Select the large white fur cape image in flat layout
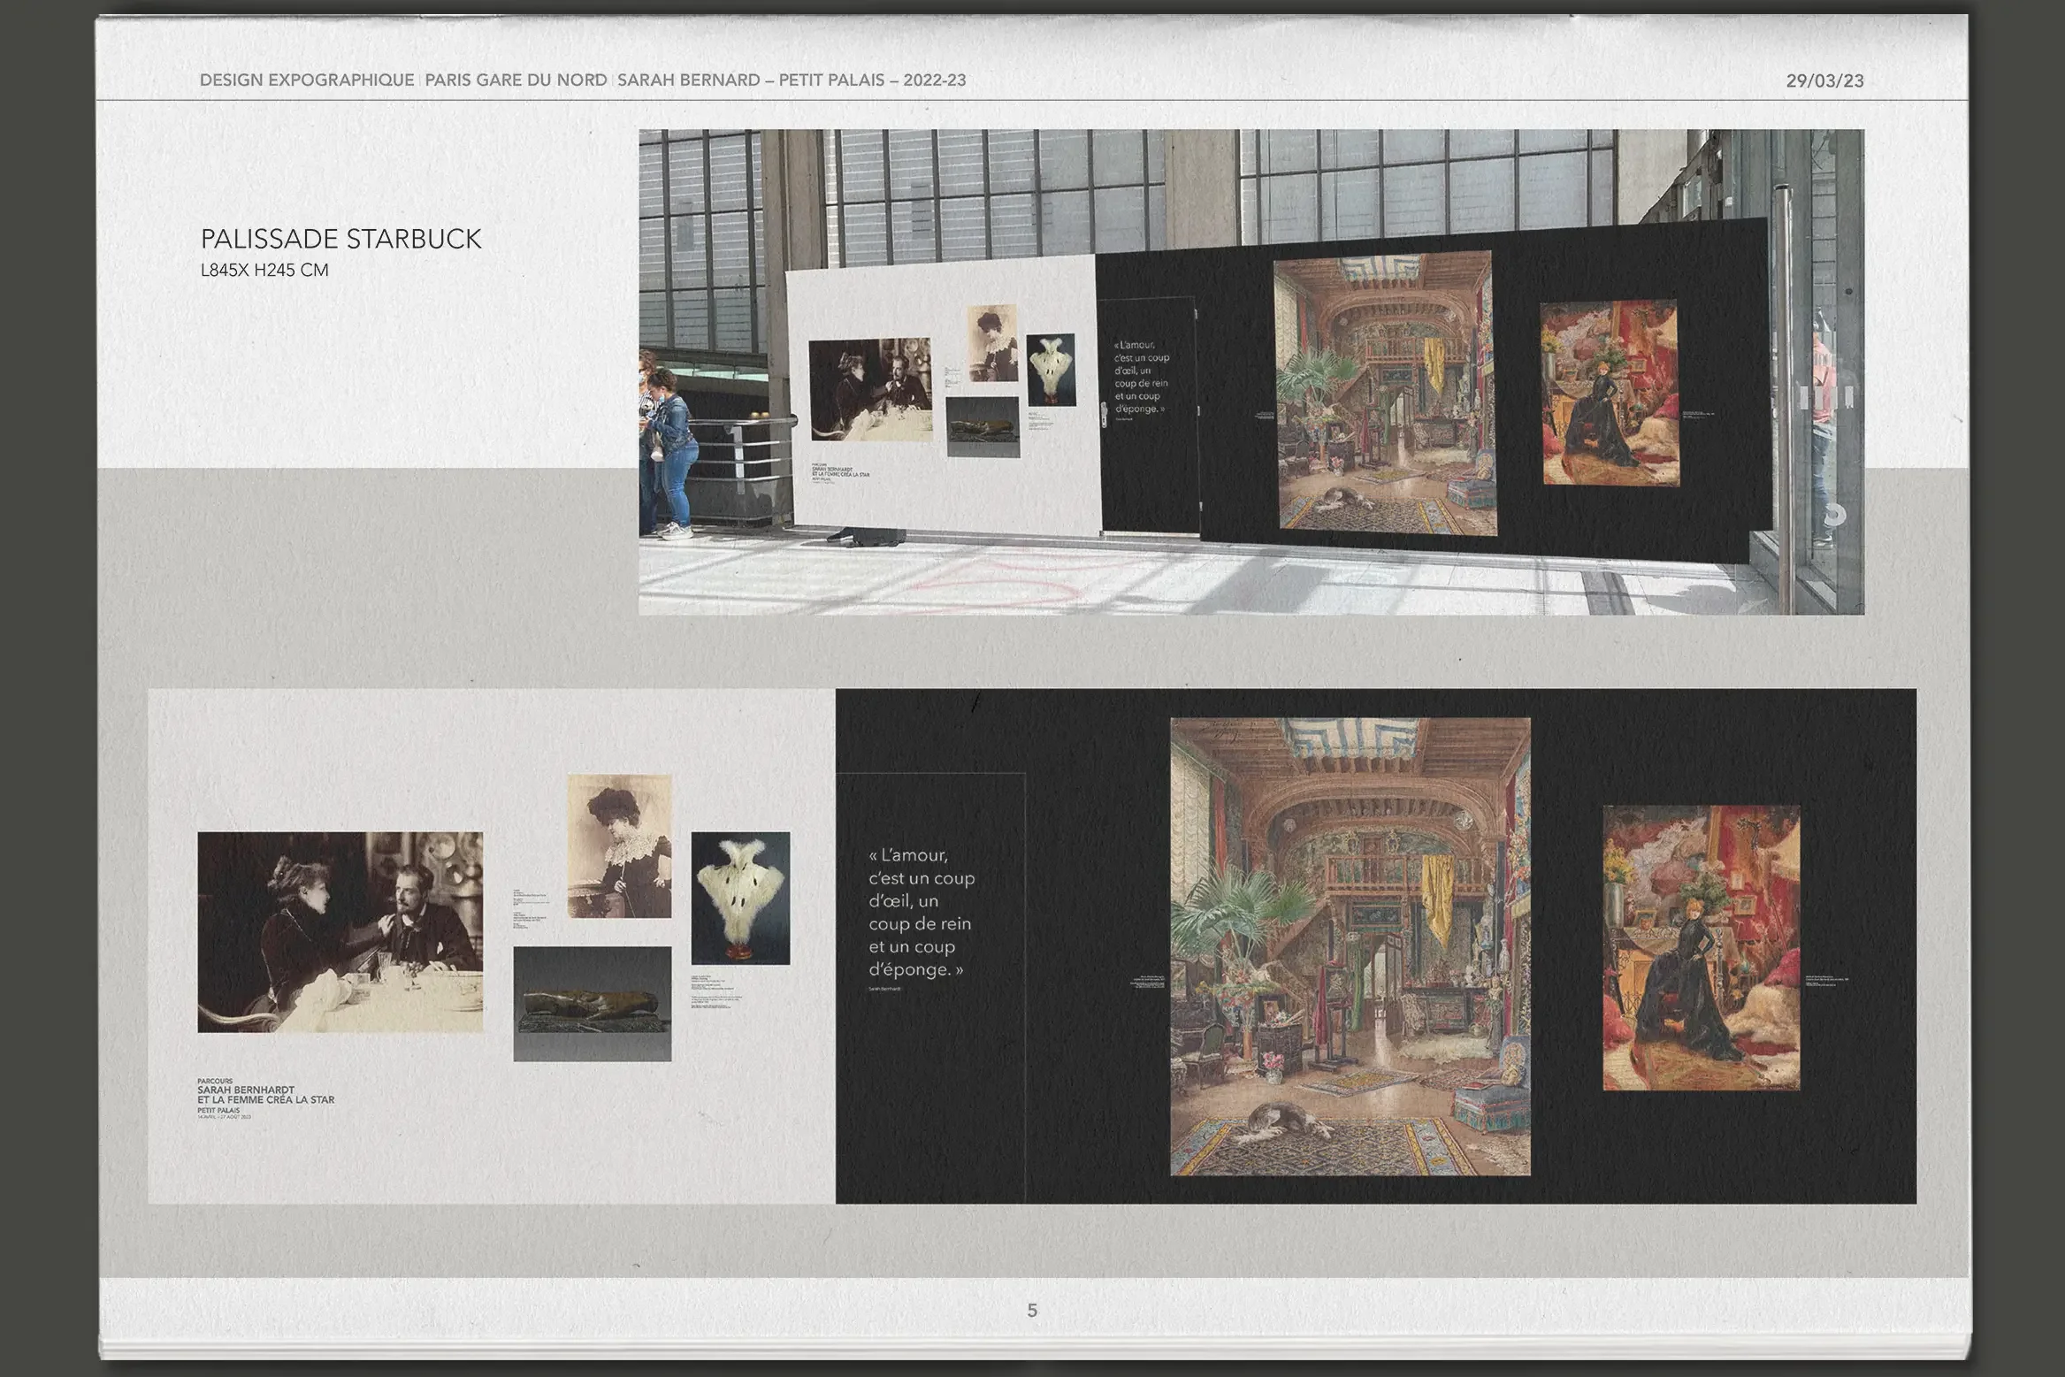 [740, 898]
